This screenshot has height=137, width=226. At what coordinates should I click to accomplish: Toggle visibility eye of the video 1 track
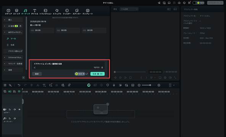point(19,110)
